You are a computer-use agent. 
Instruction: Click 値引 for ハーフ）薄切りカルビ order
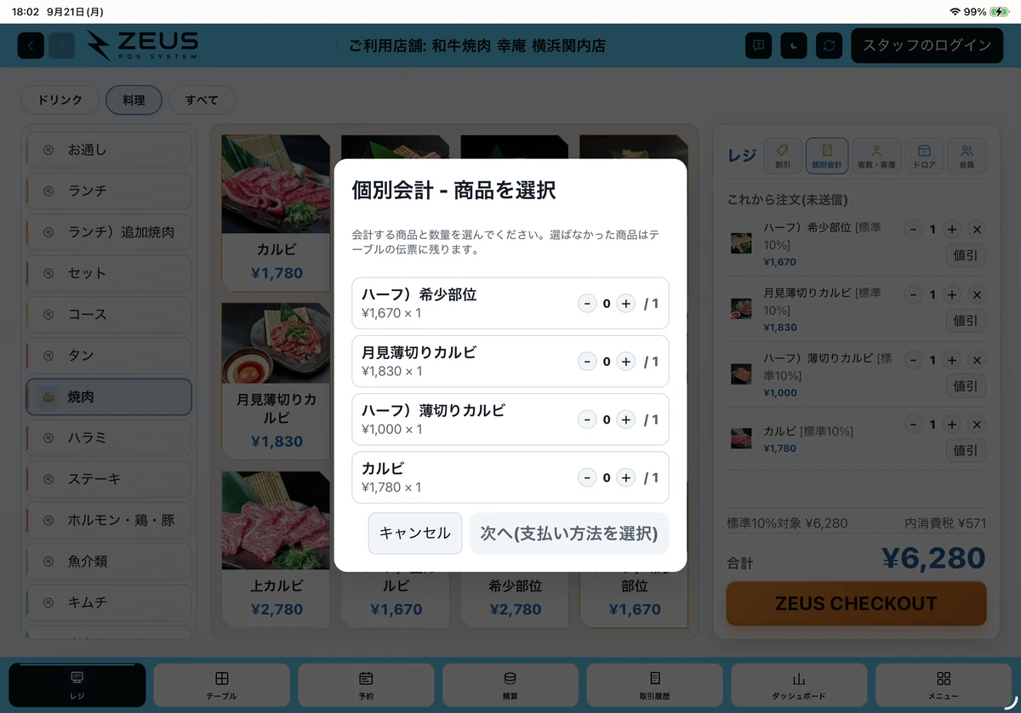(x=966, y=385)
